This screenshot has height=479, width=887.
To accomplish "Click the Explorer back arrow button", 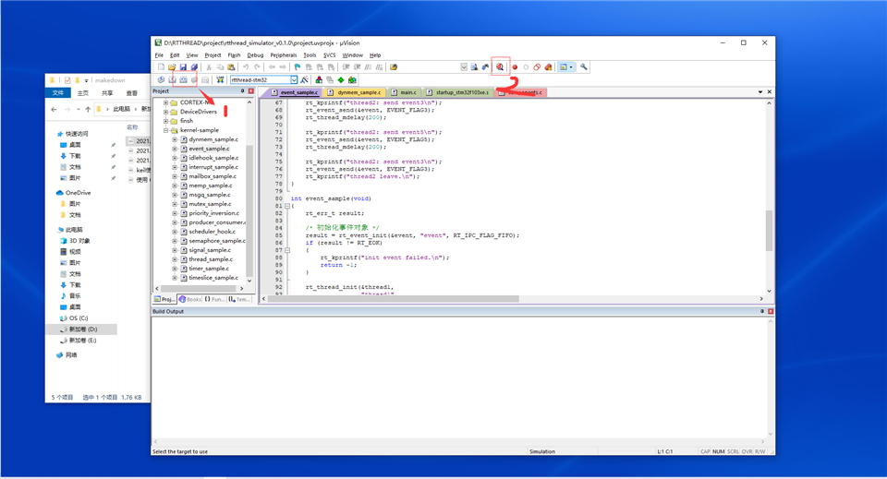I will pyautogui.click(x=54, y=109).
